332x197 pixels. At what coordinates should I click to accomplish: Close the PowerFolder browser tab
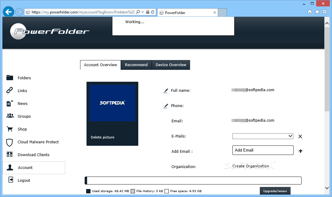(214, 13)
